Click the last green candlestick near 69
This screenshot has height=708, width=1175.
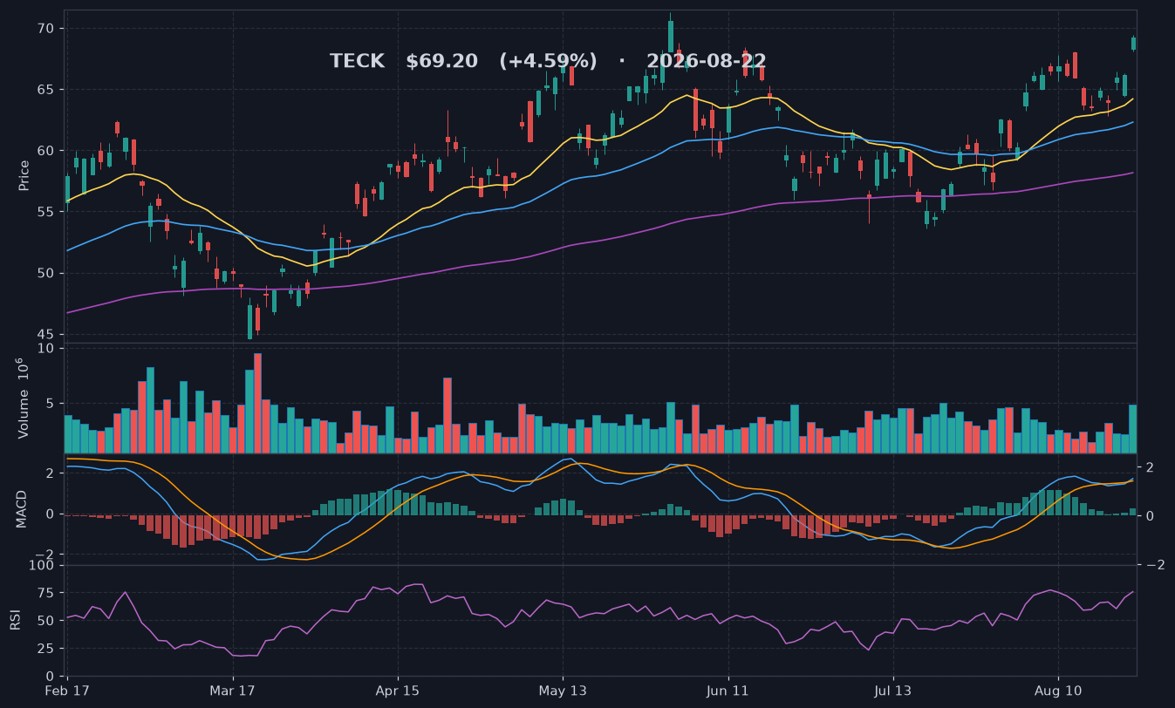point(1133,43)
